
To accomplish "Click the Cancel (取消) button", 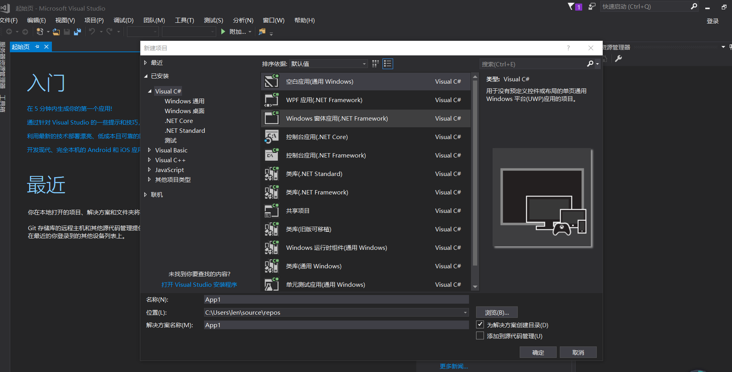I will (x=578, y=352).
